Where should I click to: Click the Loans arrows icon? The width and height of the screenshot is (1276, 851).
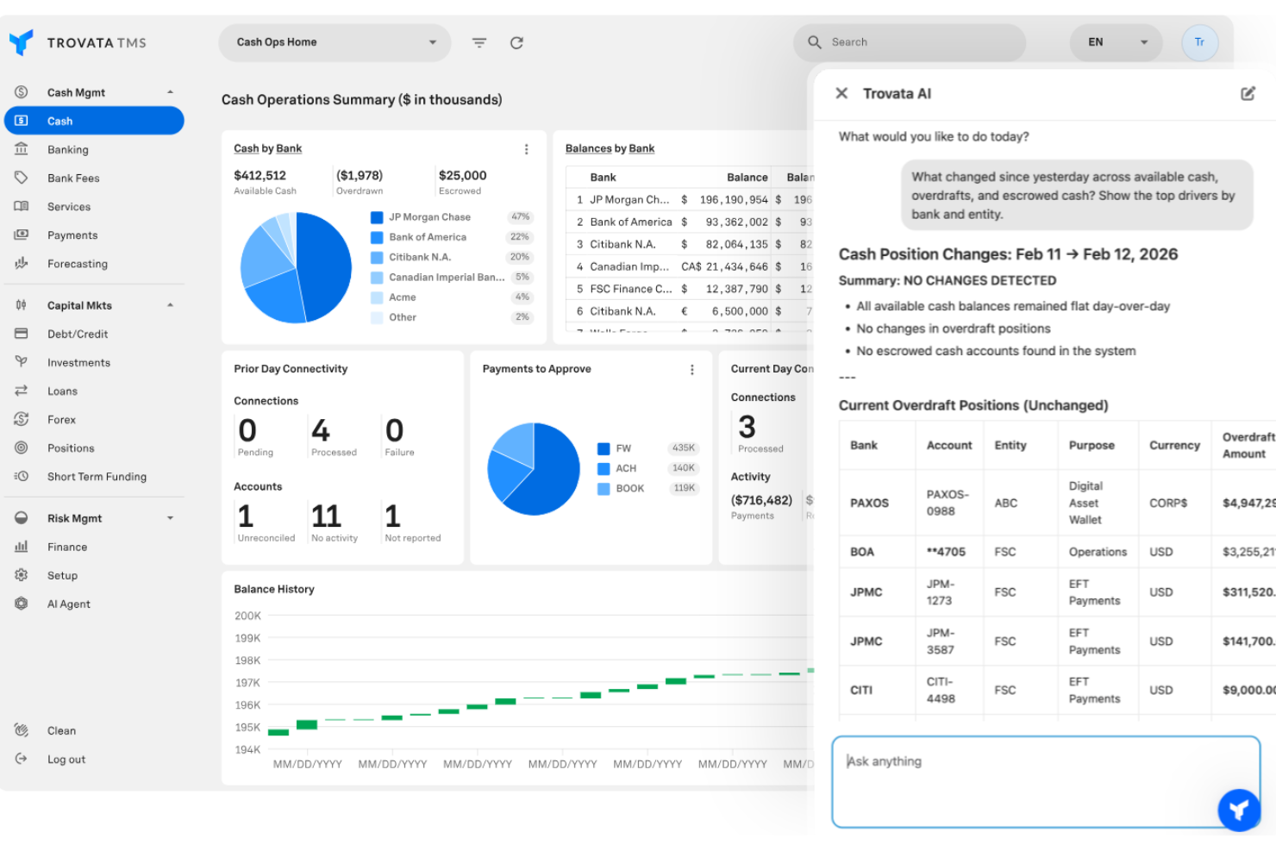tap(22, 391)
